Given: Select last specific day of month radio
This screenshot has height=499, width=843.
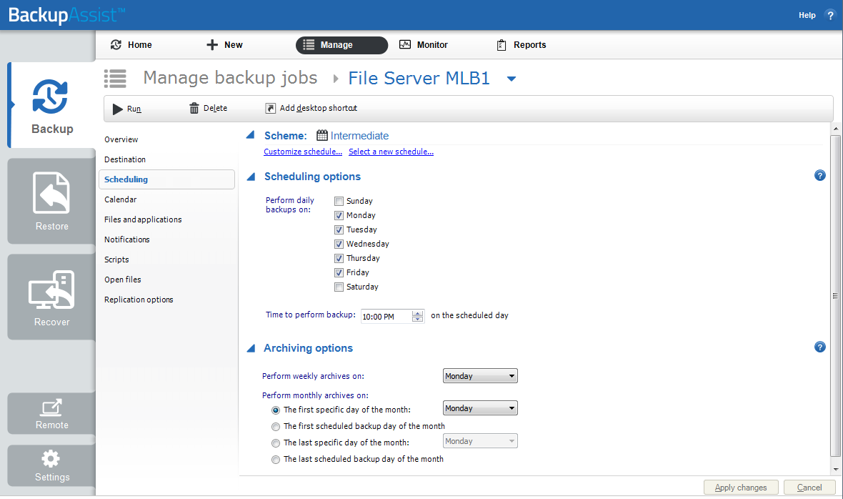Looking at the screenshot, I should click(x=276, y=443).
